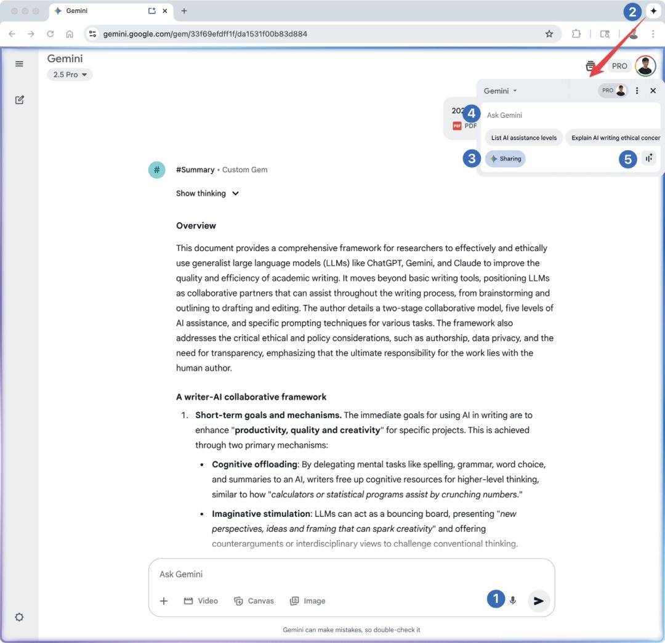Viewport: 665px width, 643px height.
Task: Expand Show thinking section
Action: point(208,193)
